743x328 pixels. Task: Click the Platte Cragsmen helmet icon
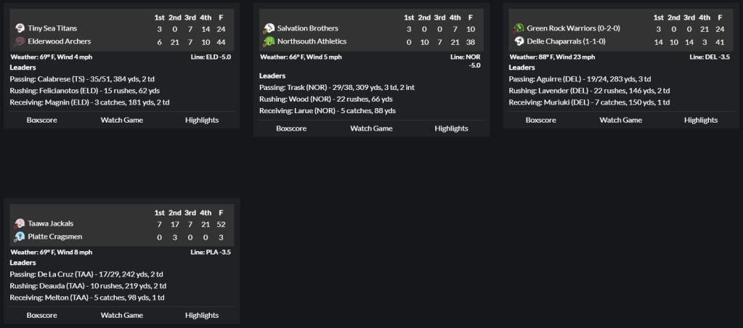point(20,237)
